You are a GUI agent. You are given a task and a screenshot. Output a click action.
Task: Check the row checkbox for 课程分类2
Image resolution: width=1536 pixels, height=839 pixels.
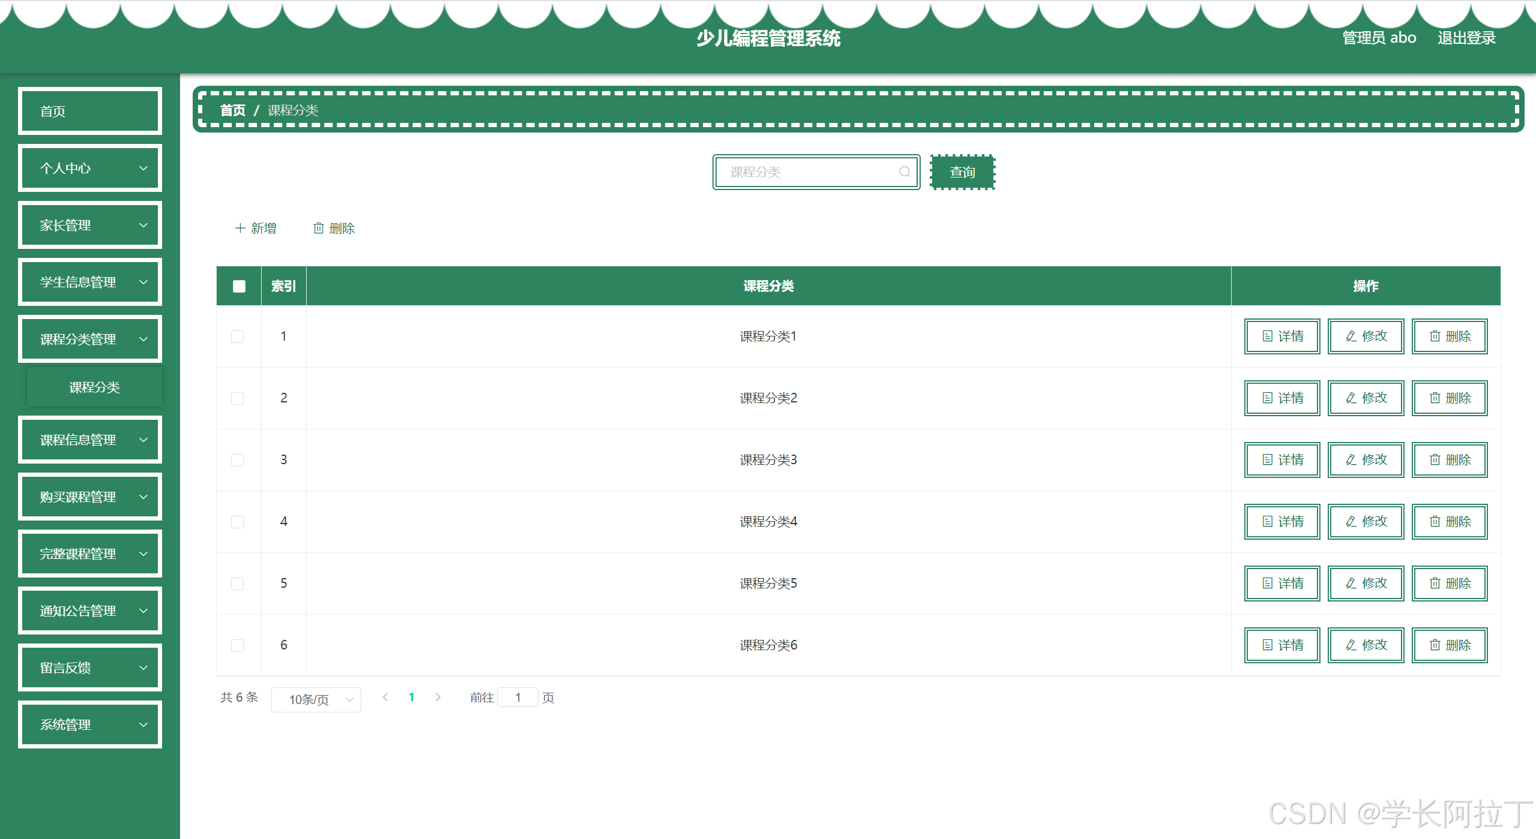tap(238, 398)
